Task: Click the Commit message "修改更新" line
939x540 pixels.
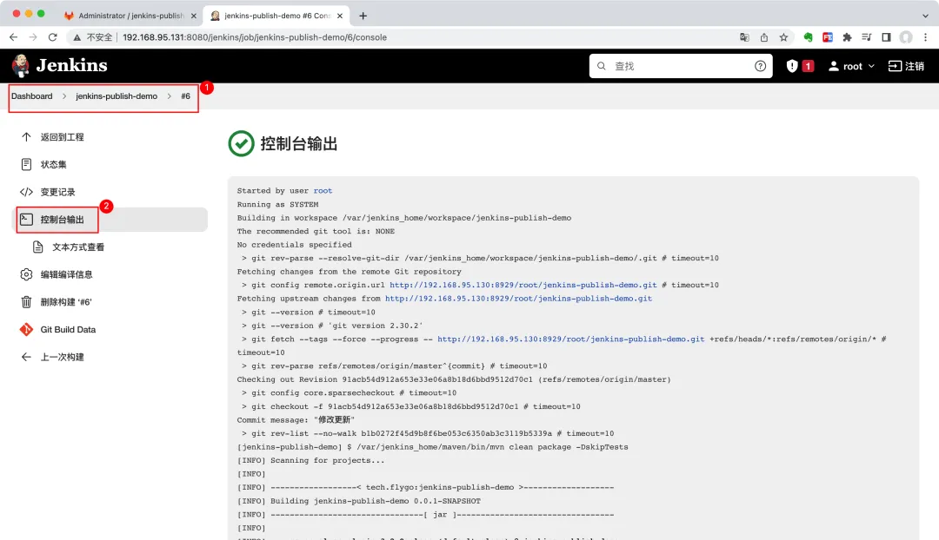Action: pyautogui.click(x=296, y=420)
